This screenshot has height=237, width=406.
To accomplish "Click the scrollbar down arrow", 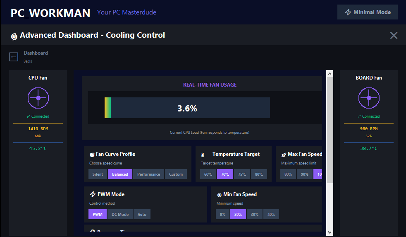I will (x=330, y=232).
